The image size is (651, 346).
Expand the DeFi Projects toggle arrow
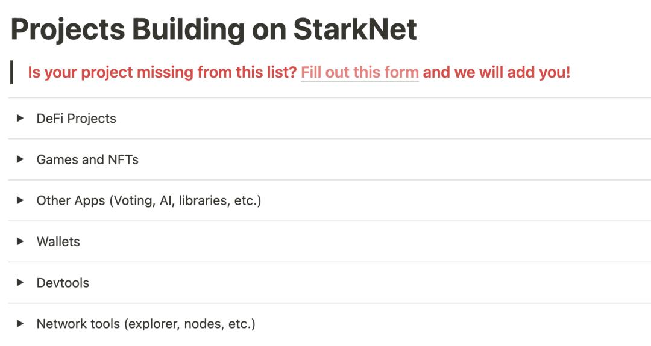[x=20, y=119]
